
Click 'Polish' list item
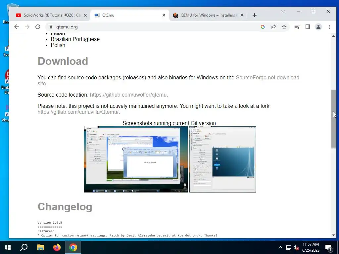point(58,45)
